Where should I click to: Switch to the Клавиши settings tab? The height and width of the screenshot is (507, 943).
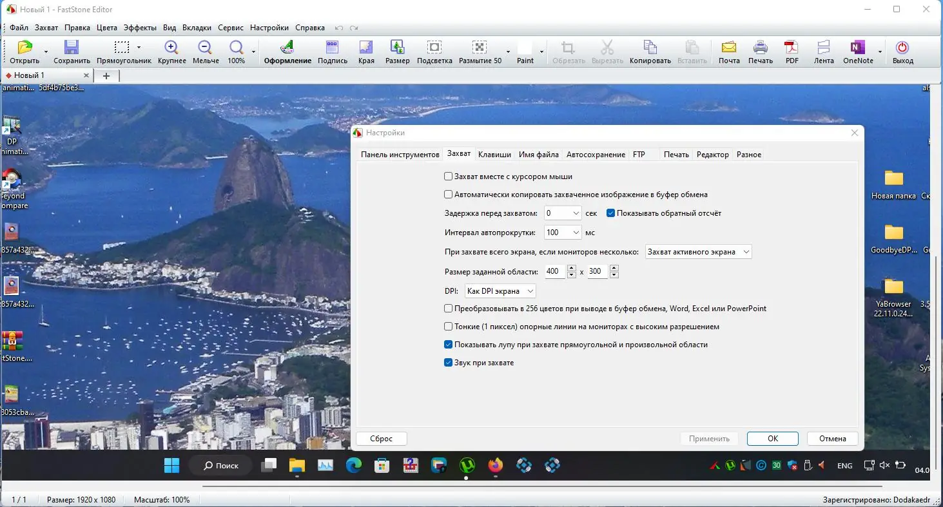(494, 155)
